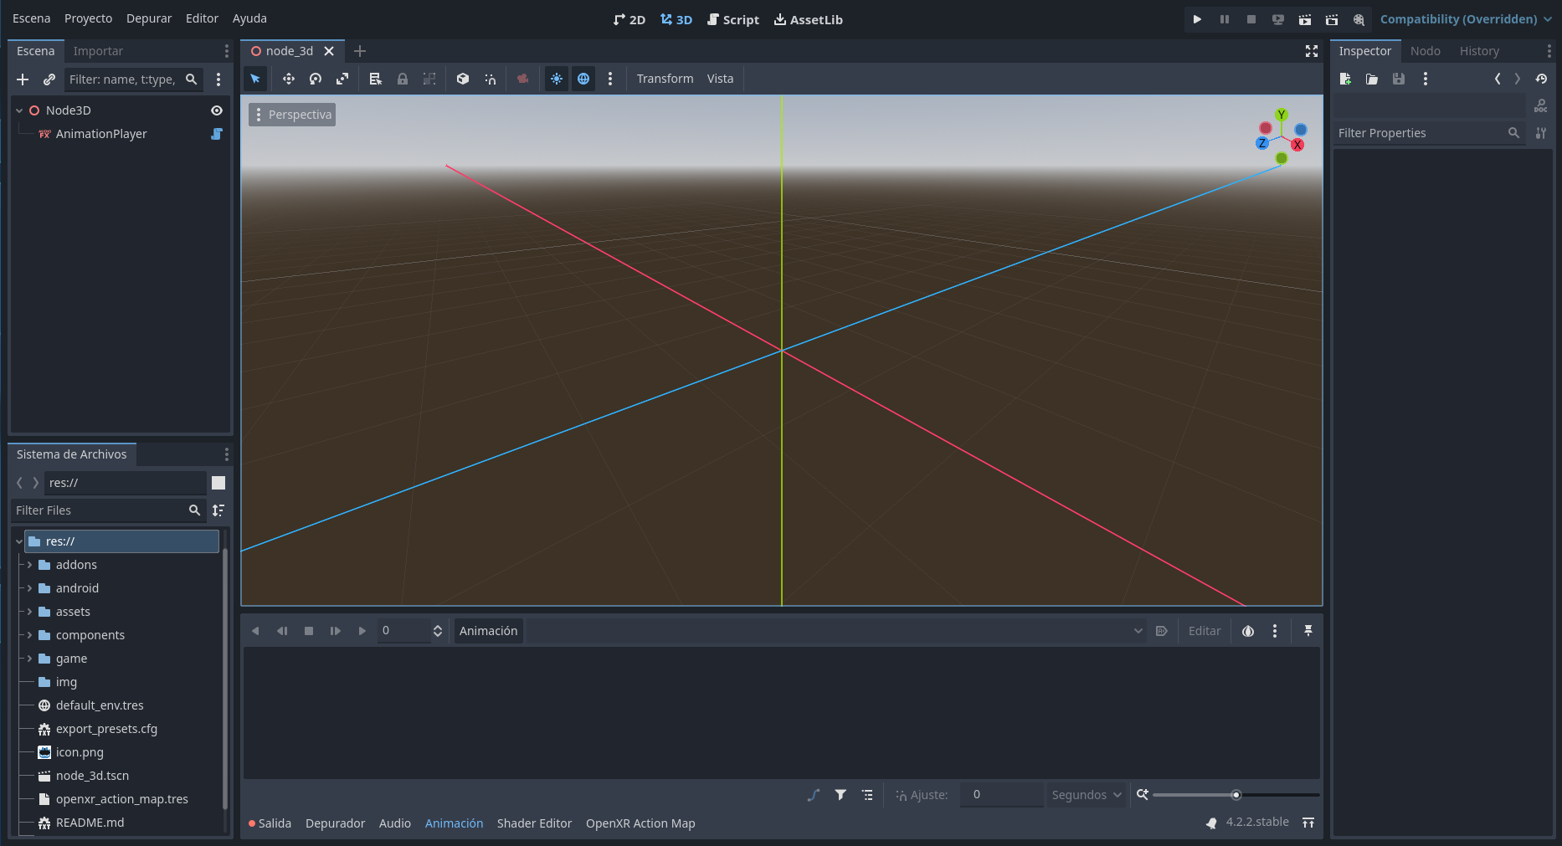The height and width of the screenshot is (846, 1562).
Task: Run the project with play button
Action: click(1198, 19)
